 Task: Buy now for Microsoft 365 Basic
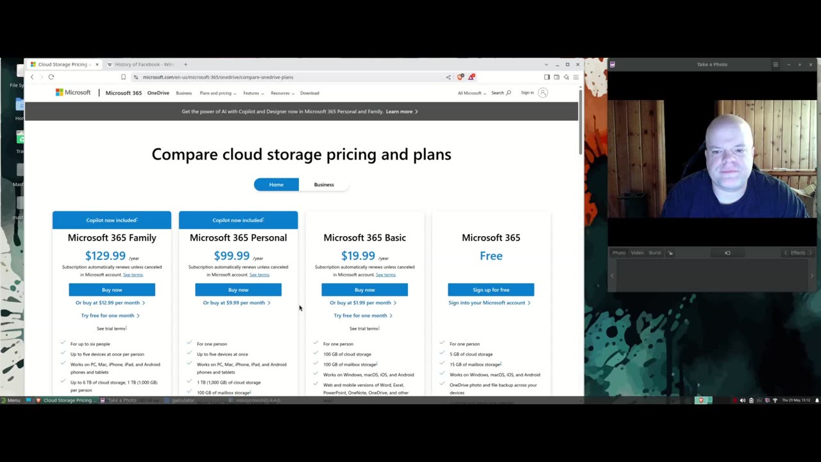[364, 290]
